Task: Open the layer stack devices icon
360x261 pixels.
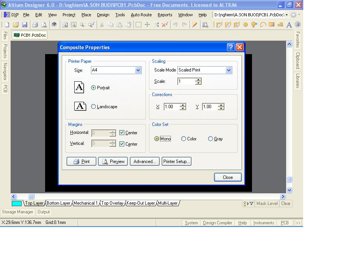Action: pyautogui.click(x=54, y=24)
